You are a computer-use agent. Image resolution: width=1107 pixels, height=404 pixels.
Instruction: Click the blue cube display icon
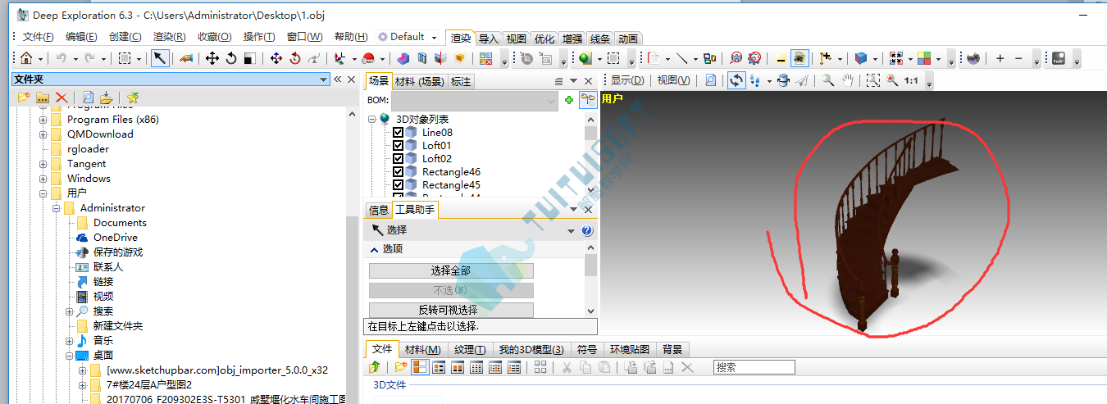point(860,58)
